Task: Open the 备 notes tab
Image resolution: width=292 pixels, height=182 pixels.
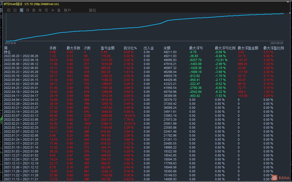Action: coord(59,11)
